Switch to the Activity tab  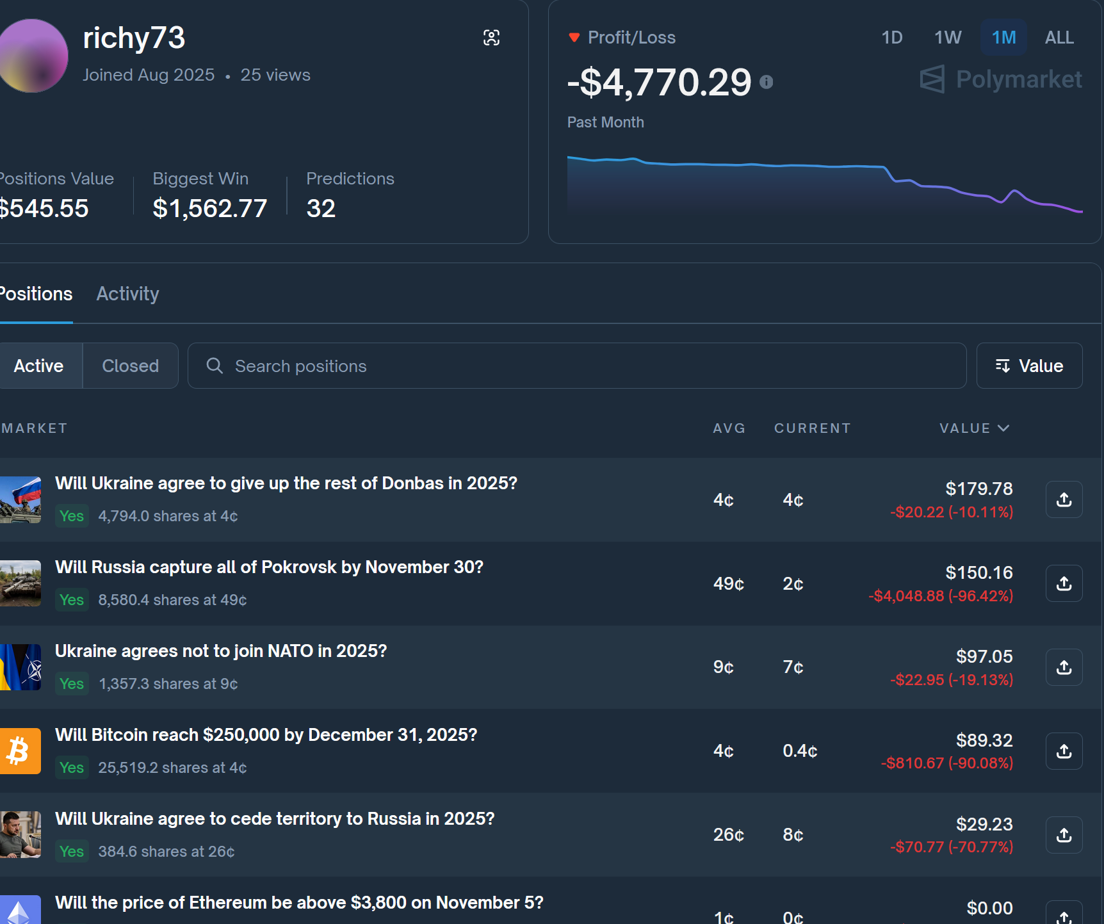pyautogui.click(x=127, y=294)
